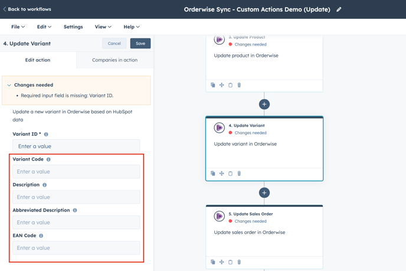Copy the Update Product action to clipboard
Screen dimensions: 406x271
pos(230,85)
